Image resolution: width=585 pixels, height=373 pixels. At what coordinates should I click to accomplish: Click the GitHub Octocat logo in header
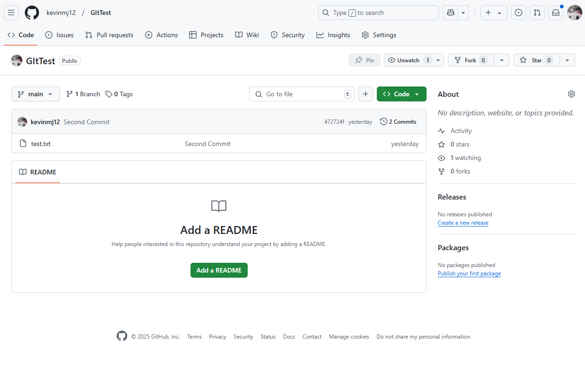point(32,13)
